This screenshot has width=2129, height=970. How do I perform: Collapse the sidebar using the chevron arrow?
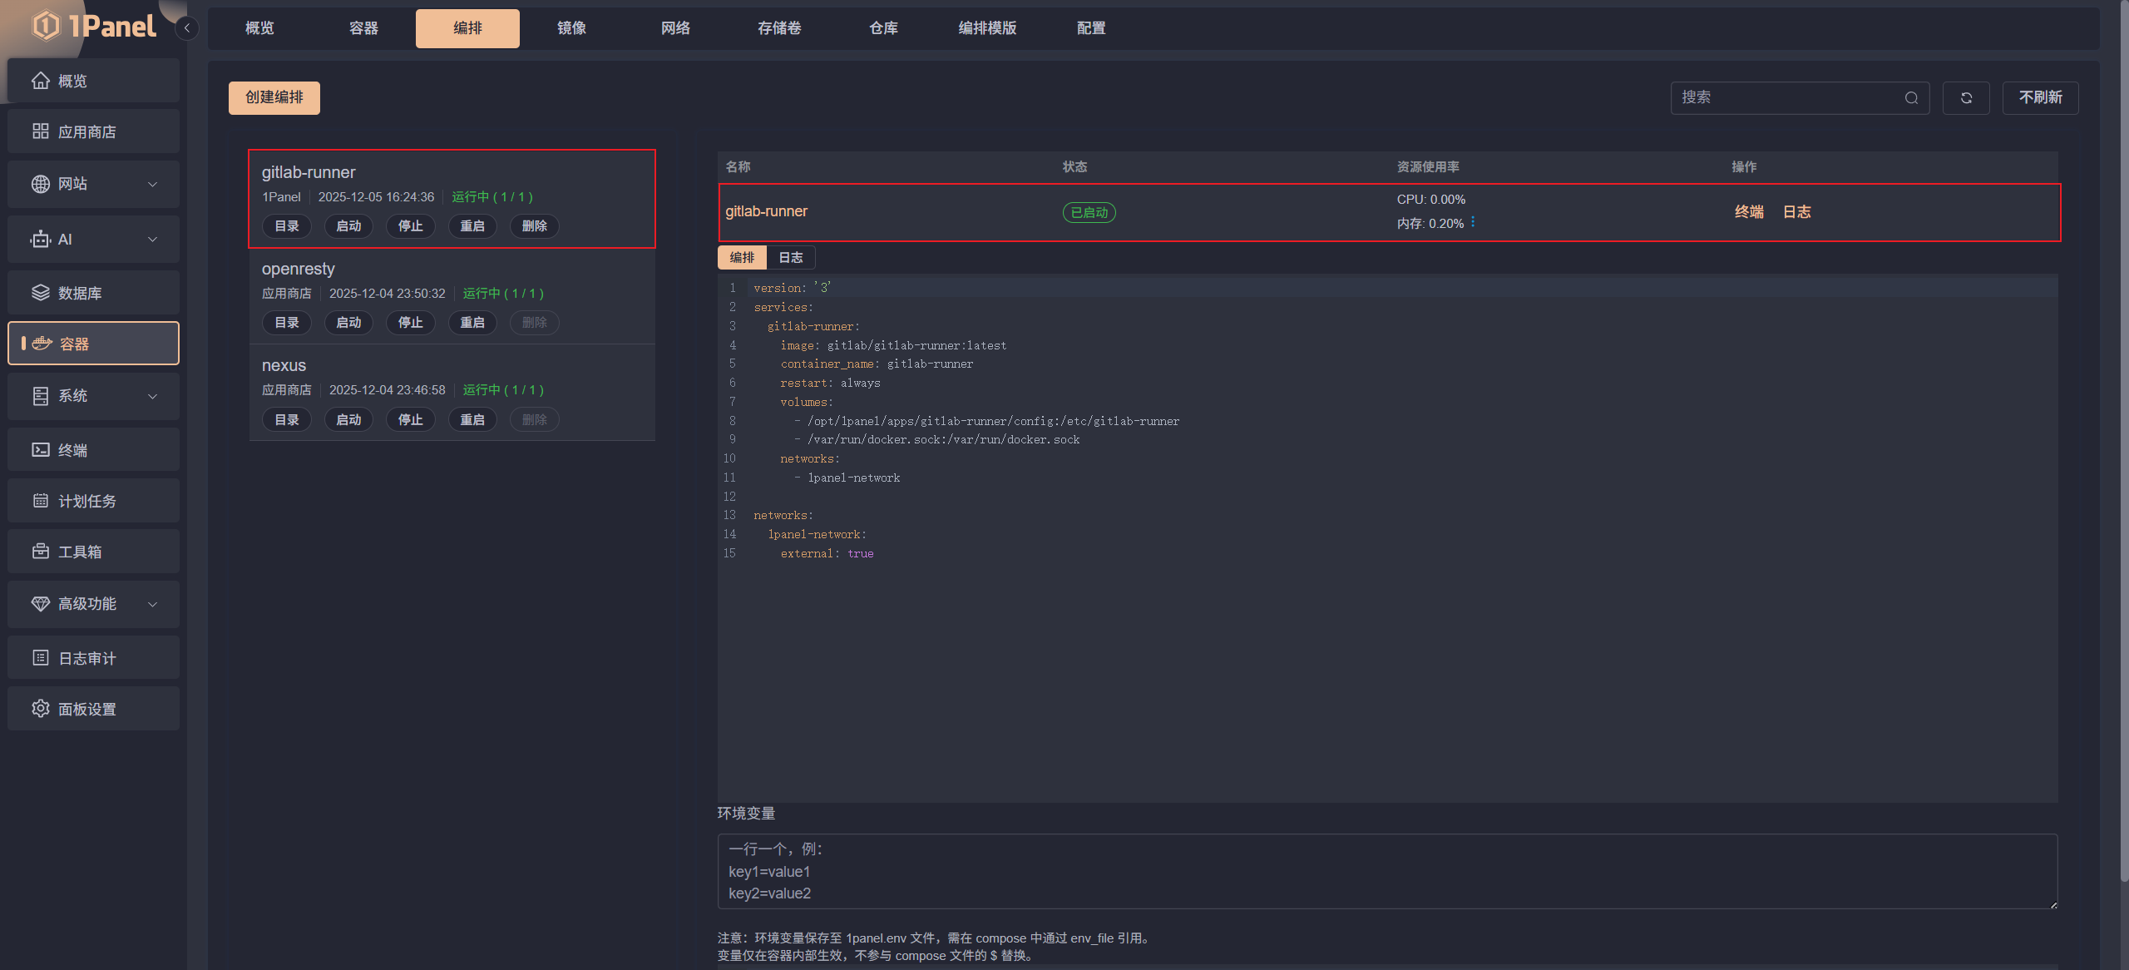(186, 27)
